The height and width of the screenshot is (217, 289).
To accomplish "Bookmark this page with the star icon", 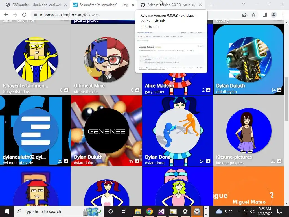I will pos(254,15).
